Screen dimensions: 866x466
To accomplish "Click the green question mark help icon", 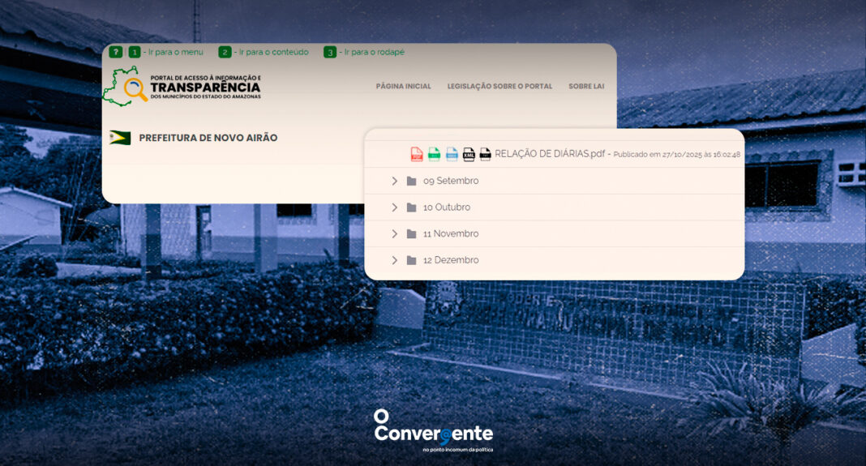I will [116, 52].
